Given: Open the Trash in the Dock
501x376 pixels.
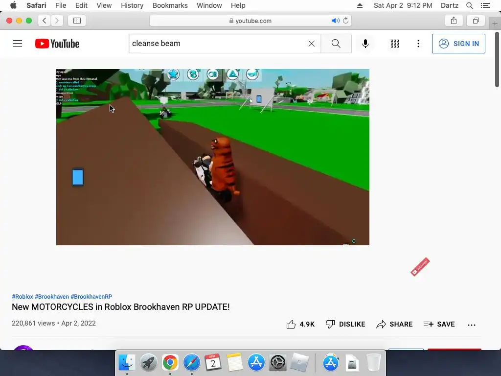Looking at the screenshot, I should 373,363.
